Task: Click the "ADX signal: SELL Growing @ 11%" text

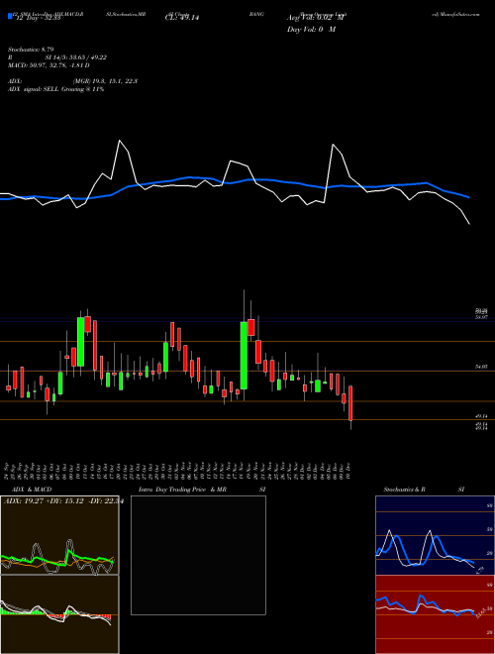Action: click(55, 89)
